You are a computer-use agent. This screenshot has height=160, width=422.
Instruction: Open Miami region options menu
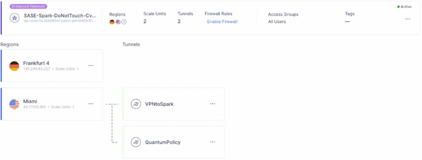click(91, 104)
